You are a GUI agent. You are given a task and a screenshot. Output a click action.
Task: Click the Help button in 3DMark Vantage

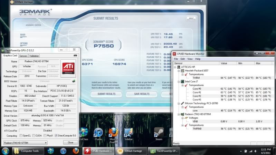pos(191,18)
